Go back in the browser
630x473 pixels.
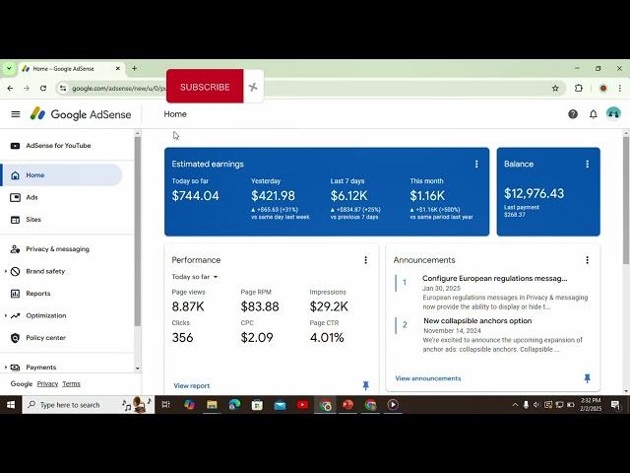click(x=10, y=88)
